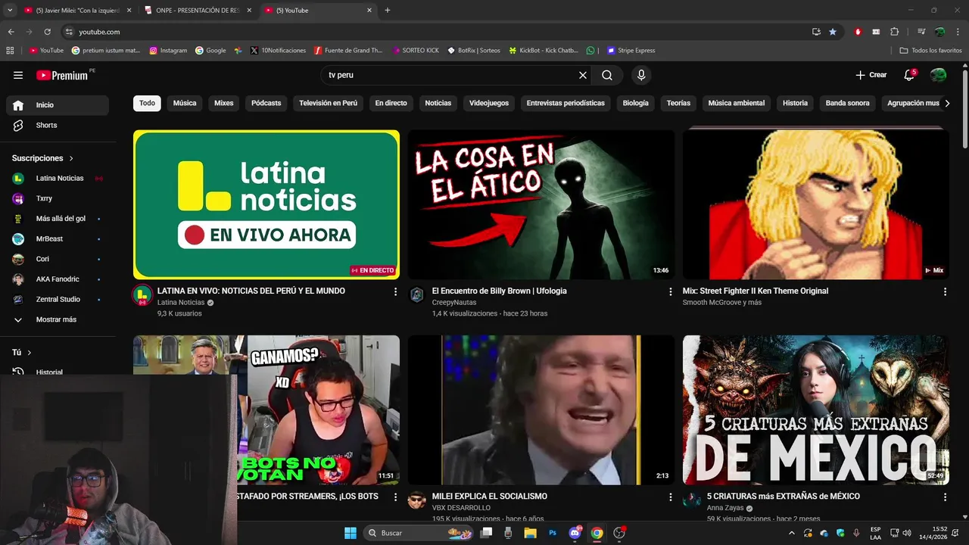Open the notifications bell
The width and height of the screenshot is (969, 545).
click(909, 75)
